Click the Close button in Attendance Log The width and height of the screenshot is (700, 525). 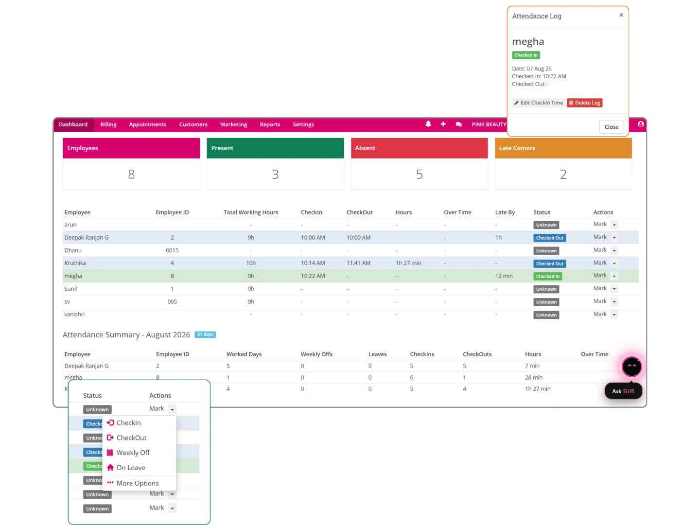[612, 127]
